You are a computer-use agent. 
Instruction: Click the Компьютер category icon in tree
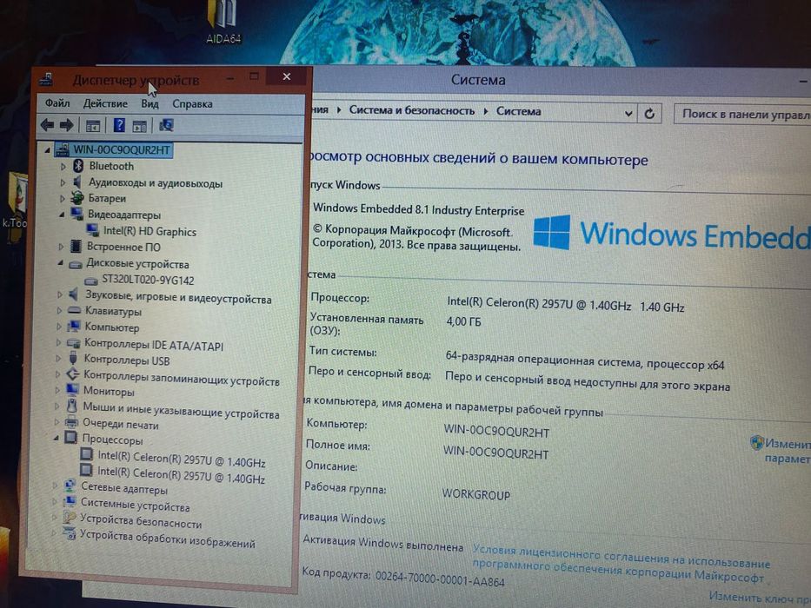(74, 327)
